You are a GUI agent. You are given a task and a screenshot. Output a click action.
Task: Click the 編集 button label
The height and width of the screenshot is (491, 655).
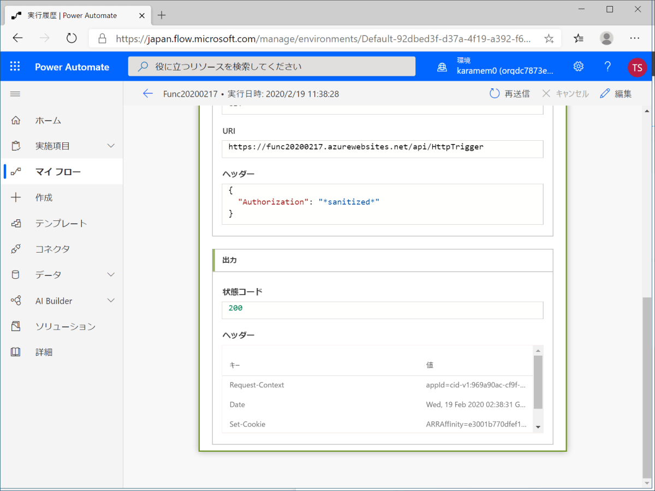coord(623,94)
